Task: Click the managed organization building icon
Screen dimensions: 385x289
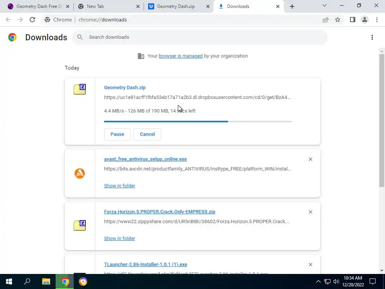Action: tap(141, 56)
